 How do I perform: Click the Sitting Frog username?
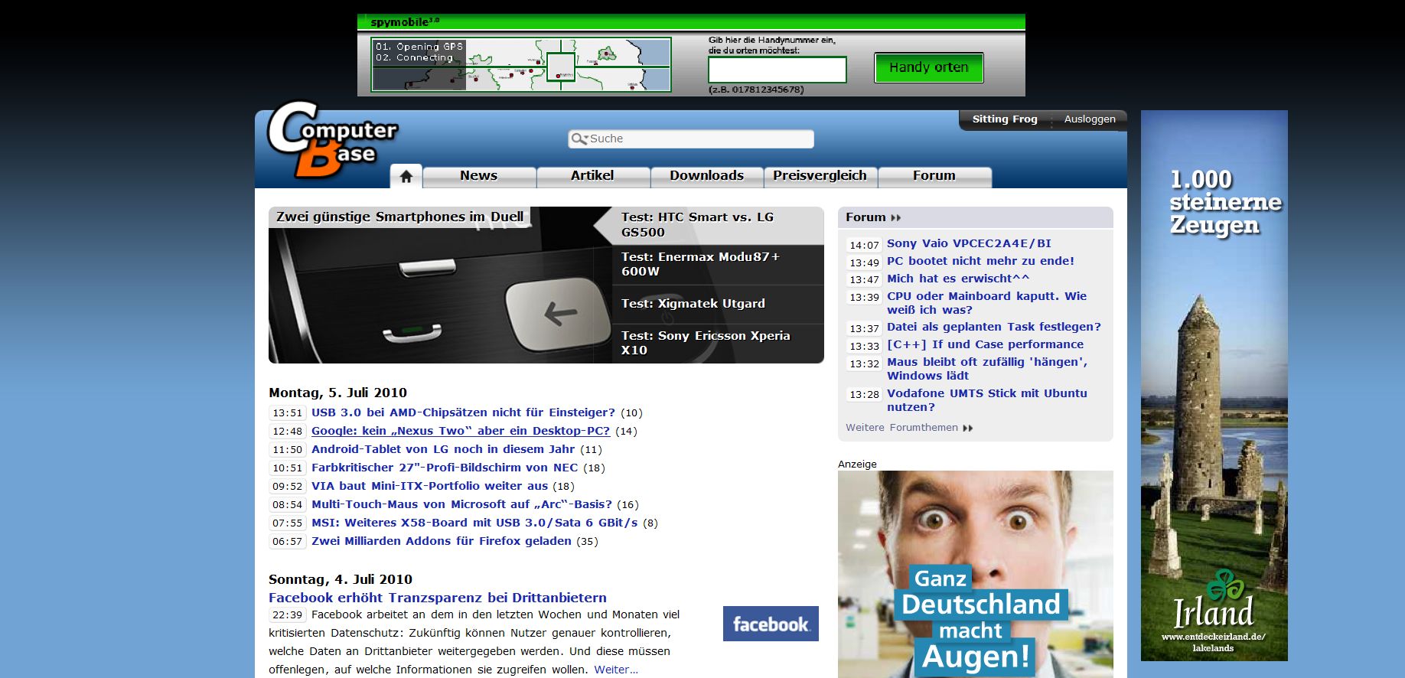[x=1005, y=119]
